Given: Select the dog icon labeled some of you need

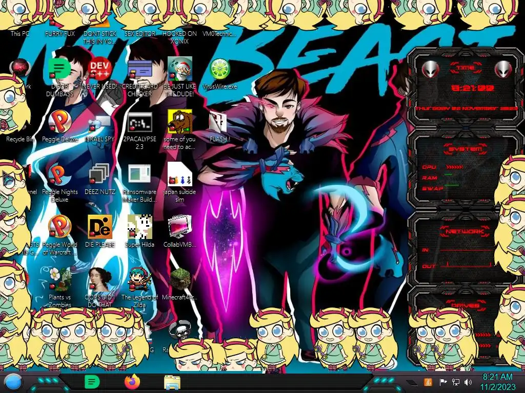Looking at the screenshot, I should click(179, 121).
